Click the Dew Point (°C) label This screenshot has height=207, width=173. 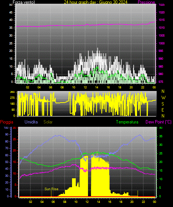pos(159,122)
